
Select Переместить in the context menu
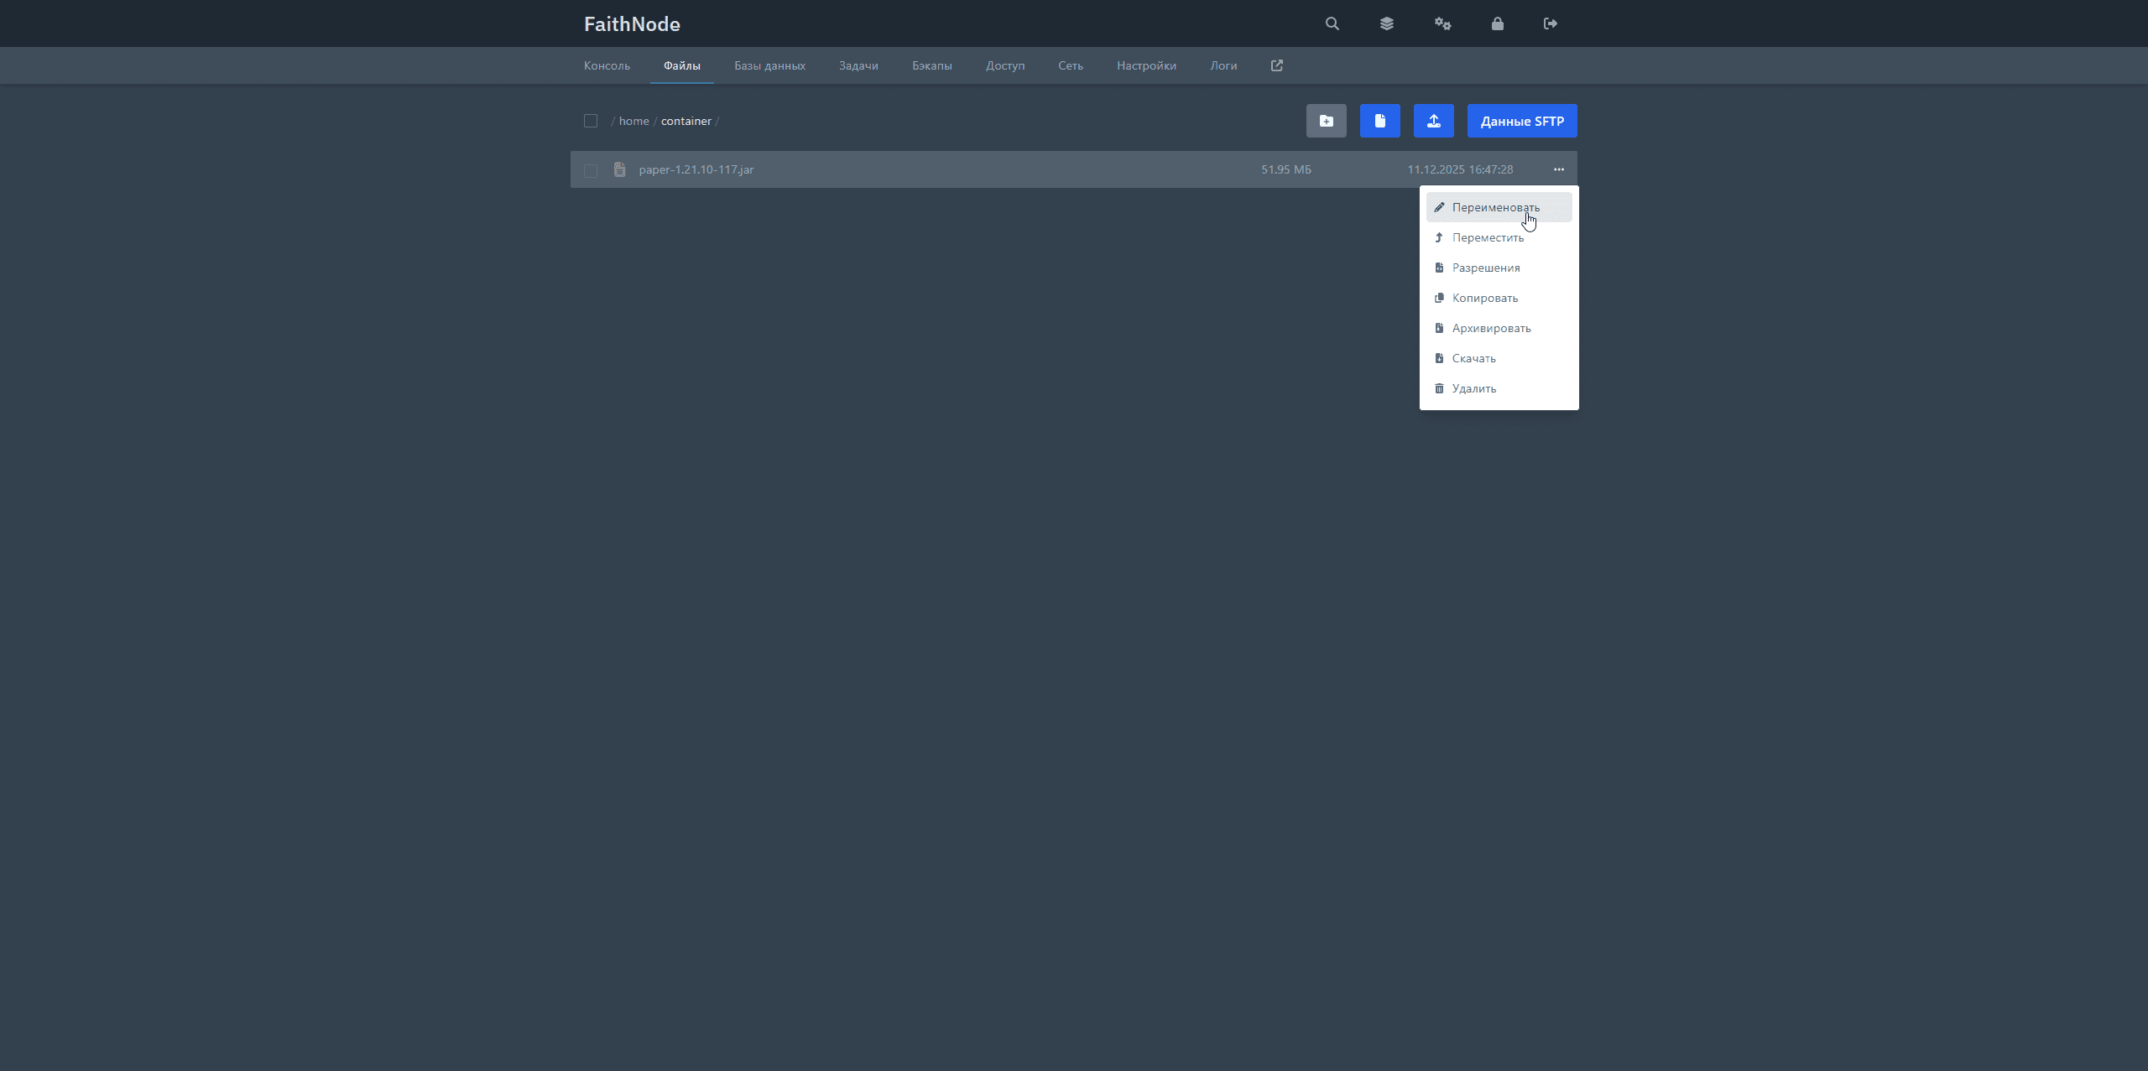[1488, 237]
